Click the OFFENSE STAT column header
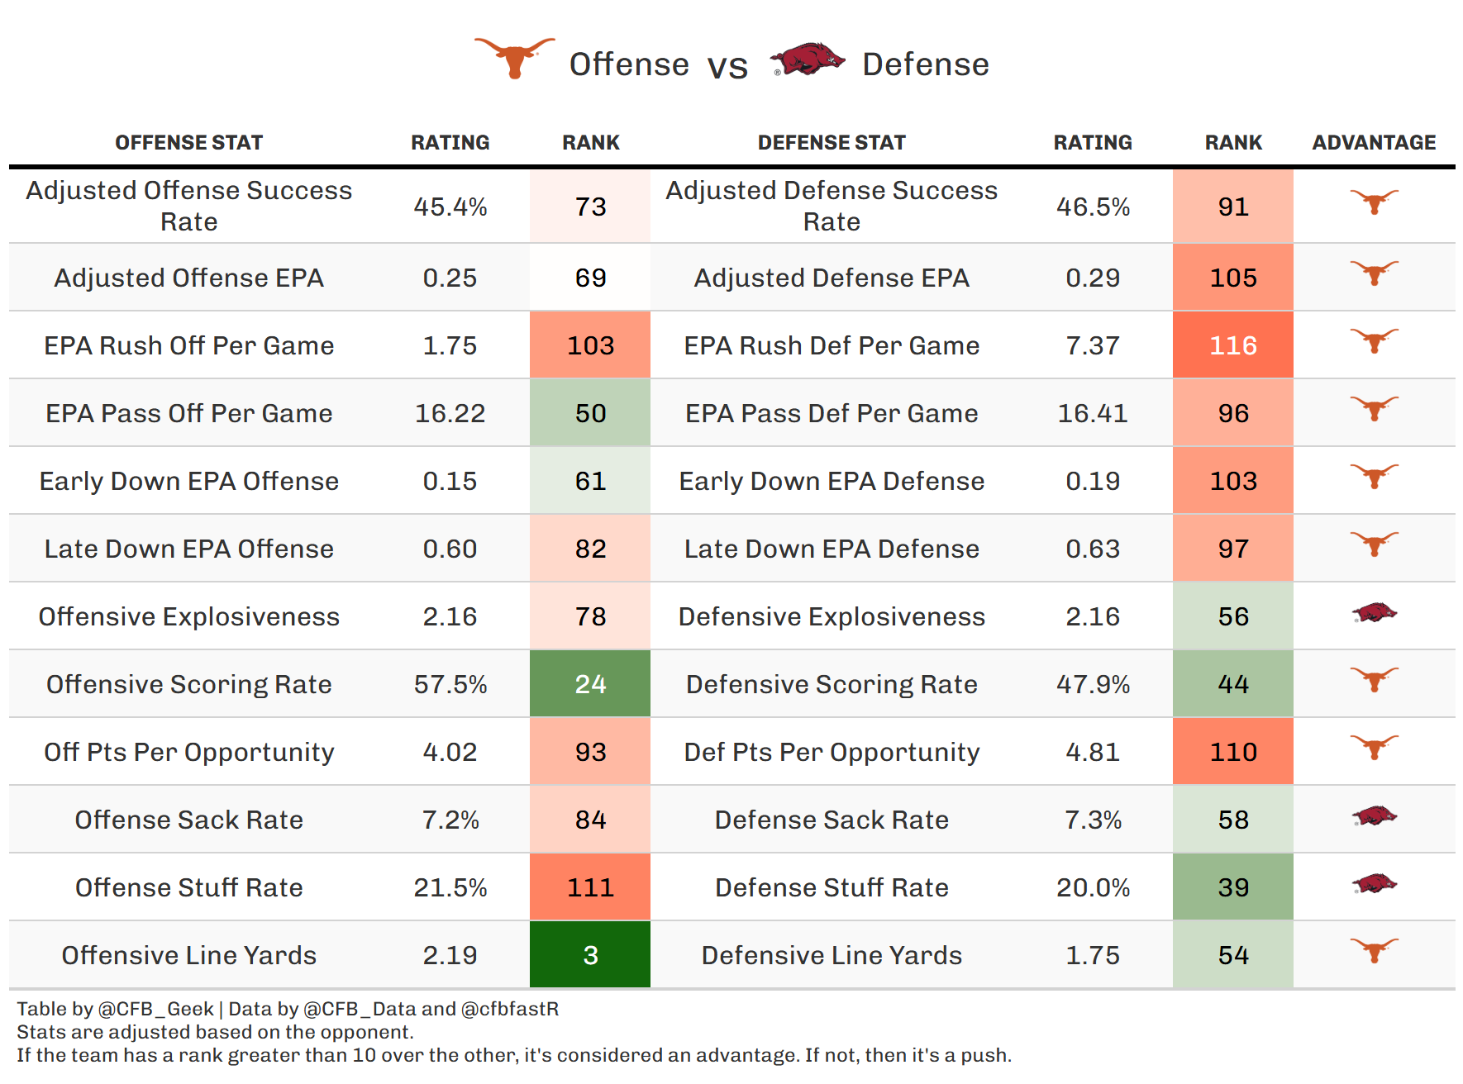 click(188, 143)
